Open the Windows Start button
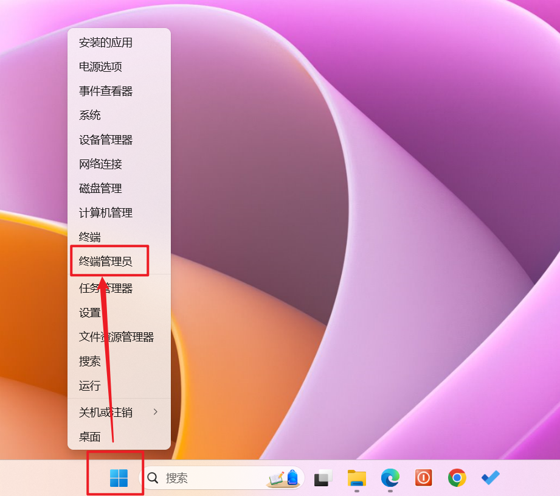Viewport: 560px width, 496px height. click(119, 478)
